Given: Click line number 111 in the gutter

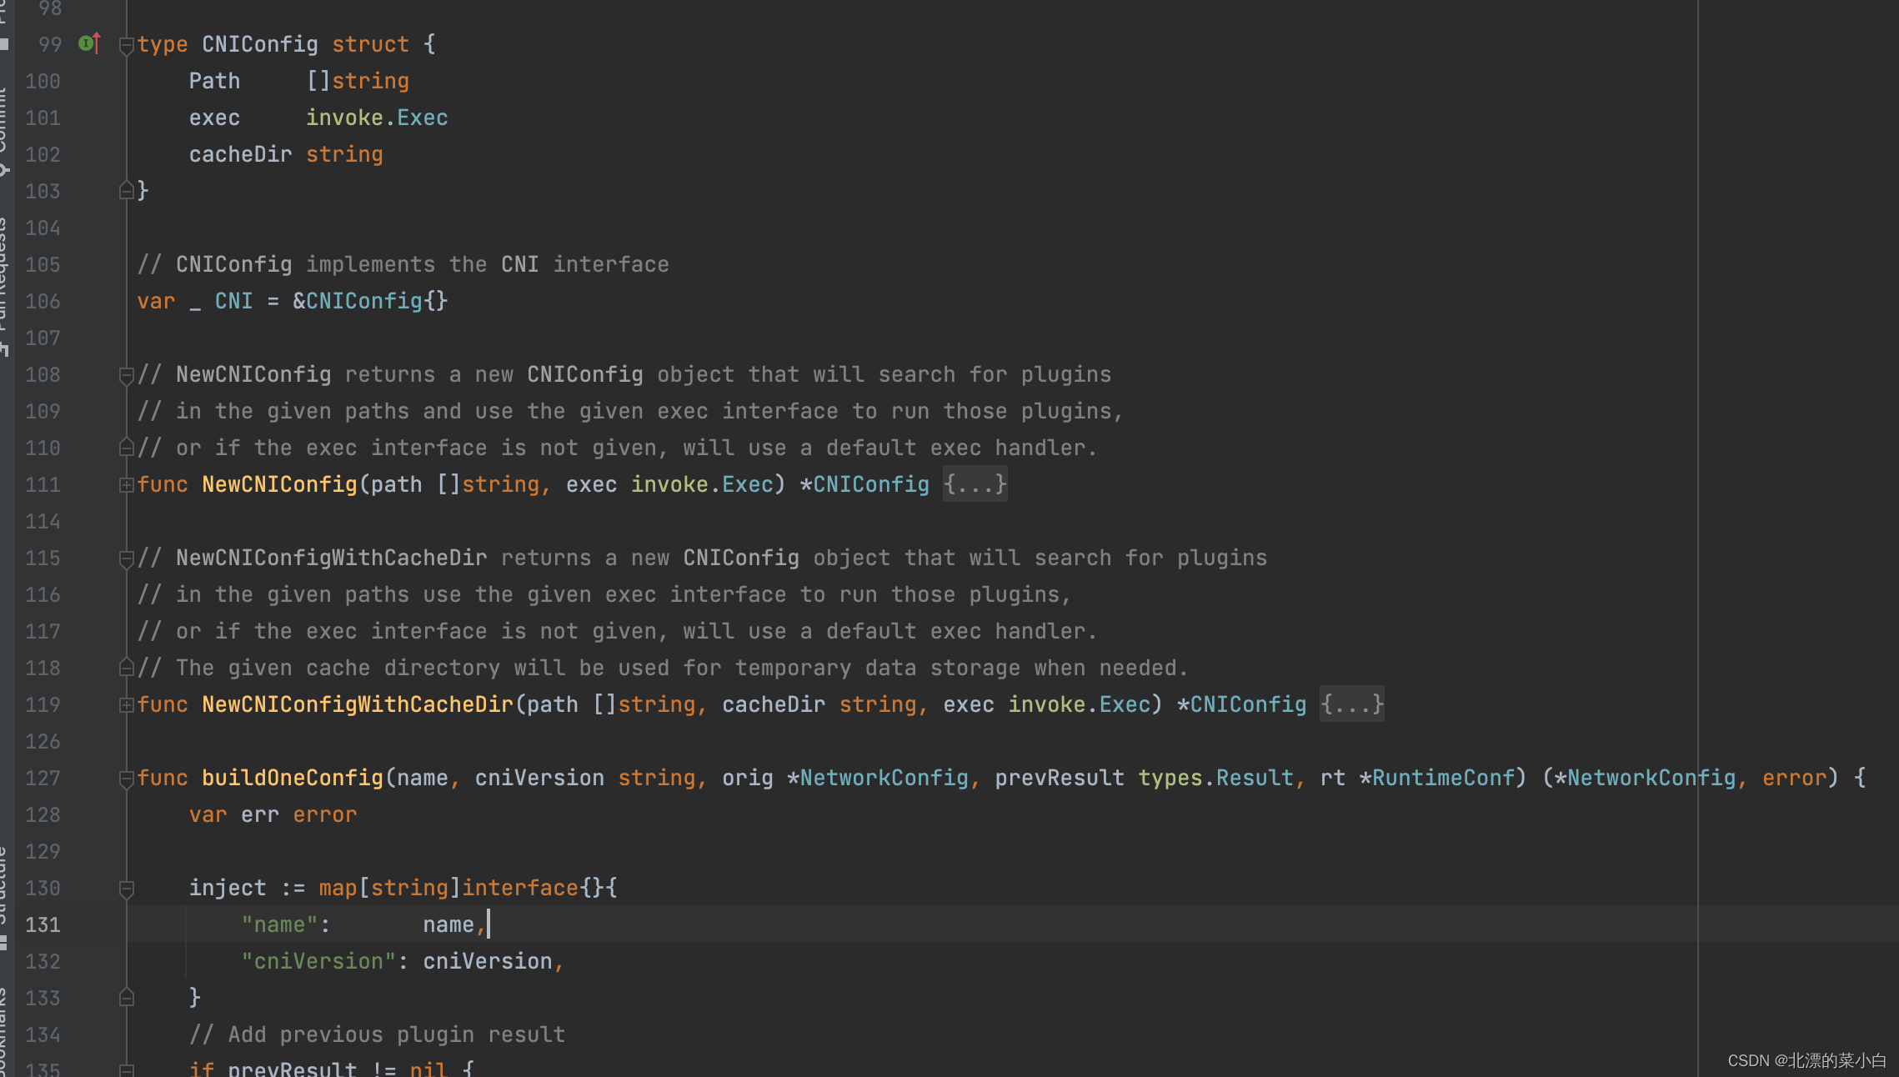Looking at the screenshot, I should (x=43, y=484).
